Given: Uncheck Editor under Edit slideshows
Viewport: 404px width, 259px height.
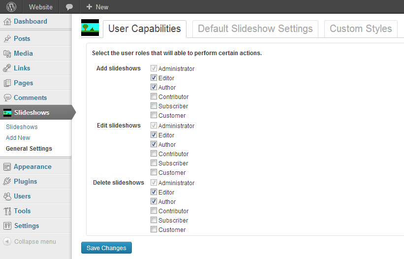Looking at the screenshot, I should coord(154,135).
